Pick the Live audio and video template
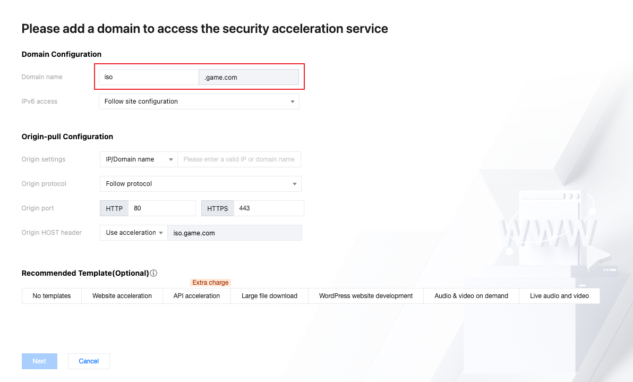The height and width of the screenshot is (382, 633). [x=559, y=296]
